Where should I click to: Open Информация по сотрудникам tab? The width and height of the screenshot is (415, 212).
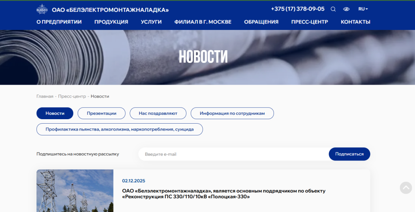click(232, 113)
